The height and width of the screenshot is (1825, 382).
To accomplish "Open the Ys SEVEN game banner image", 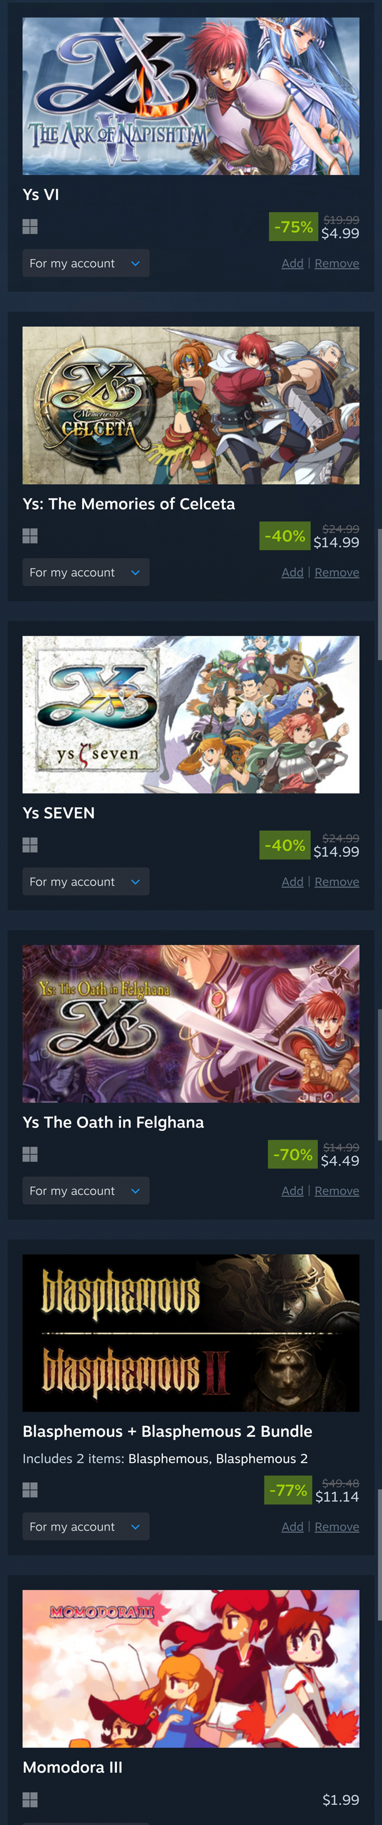I will (x=191, y=715).
